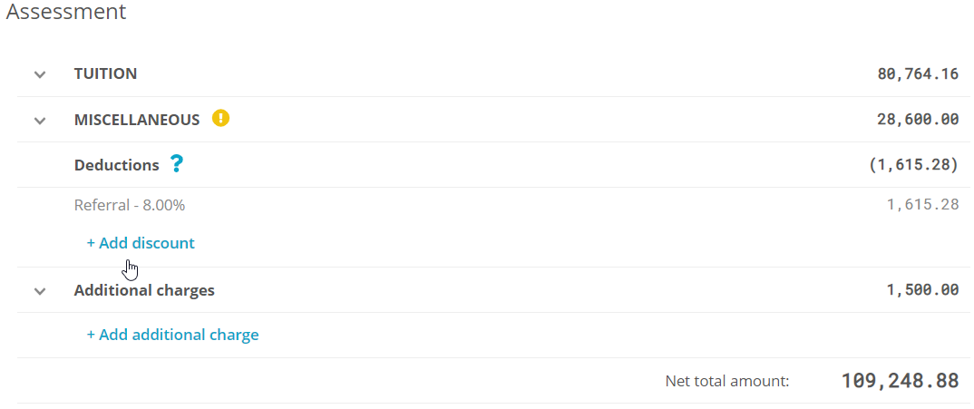Expand the MISCELLANEOUS section chevron
Screen dimensions: 974x409
point(40,120)
